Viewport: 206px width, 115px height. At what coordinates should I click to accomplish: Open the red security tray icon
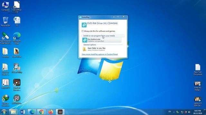[185, 112]
